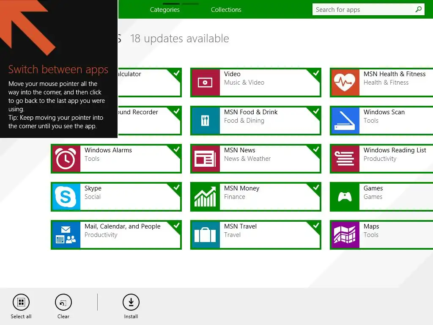The image size is (433, 325).
Task: Click the "Food & Dining" category text
Action: [244, 121]
